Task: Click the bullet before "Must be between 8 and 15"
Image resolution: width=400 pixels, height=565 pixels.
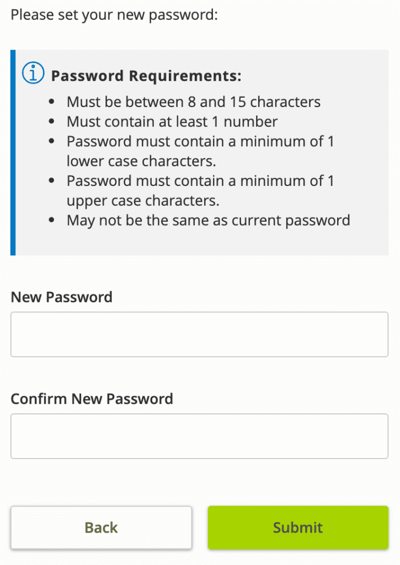Action: pyautogui.click(x=51, y=102)
